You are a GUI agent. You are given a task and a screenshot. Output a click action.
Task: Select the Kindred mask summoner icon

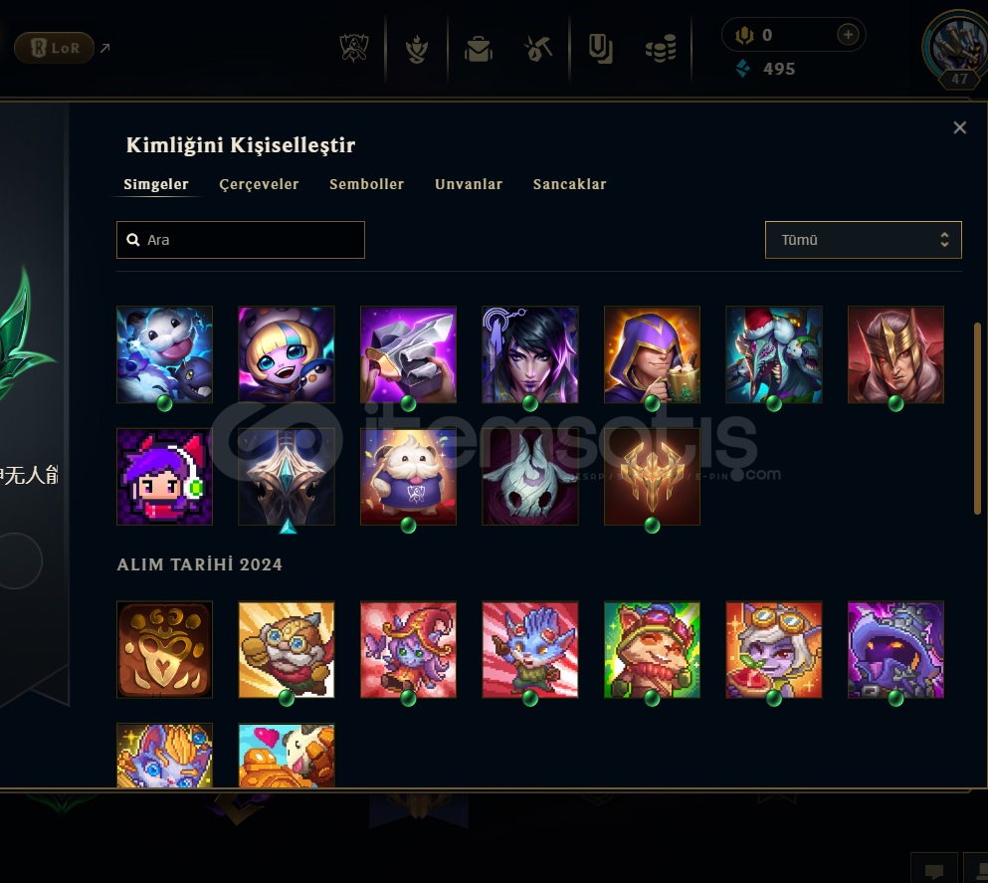point(530,477)
